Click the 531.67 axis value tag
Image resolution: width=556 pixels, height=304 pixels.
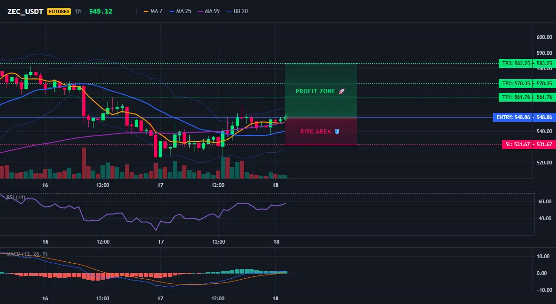[x=544, y=144]
